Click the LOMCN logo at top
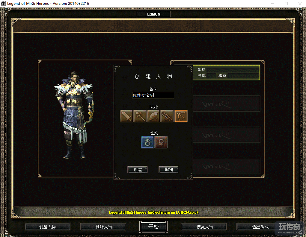The width and height of the screenshot is (306, 237). coord(153,14)
